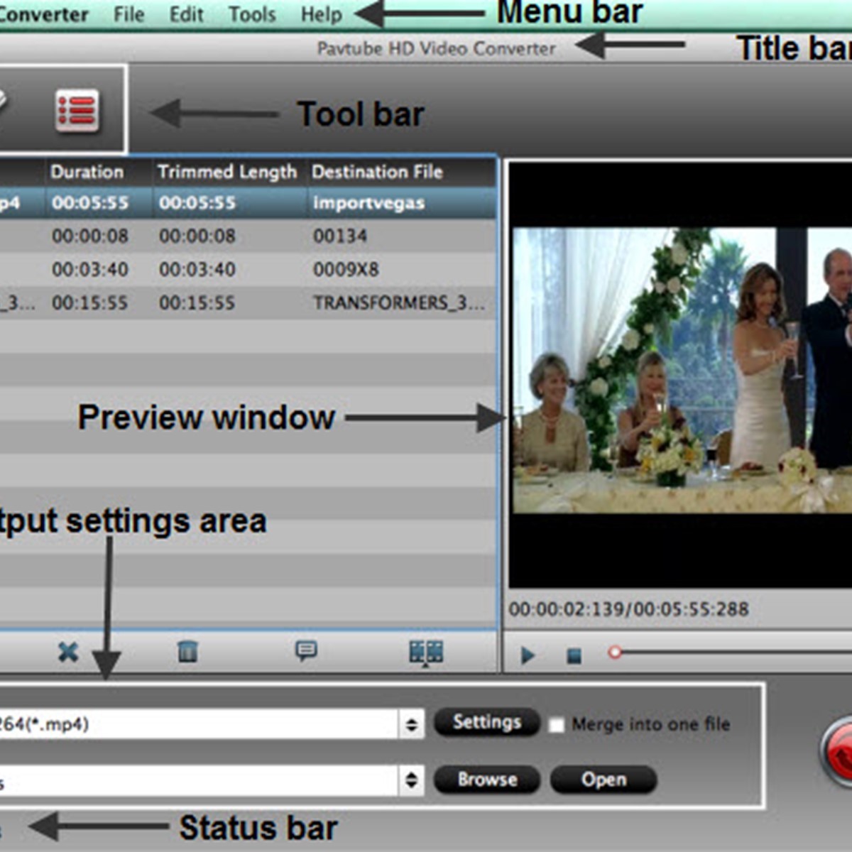852x852 pixels.
Task: Click the red list icon in toolbar
Action: point(77,111)
